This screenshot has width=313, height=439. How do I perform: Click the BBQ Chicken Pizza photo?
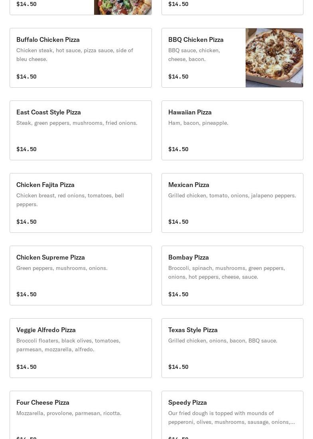274,58
